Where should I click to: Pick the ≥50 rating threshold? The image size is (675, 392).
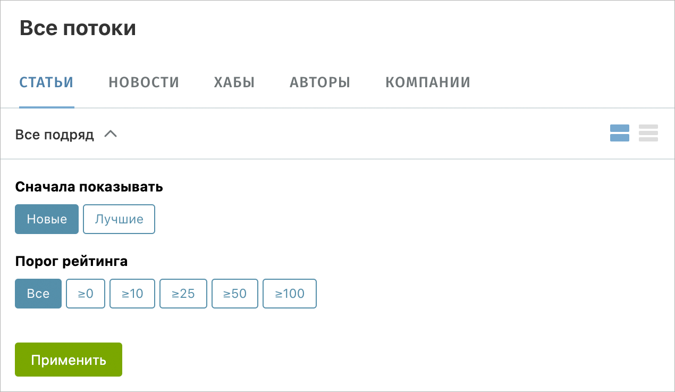(234, 293)
